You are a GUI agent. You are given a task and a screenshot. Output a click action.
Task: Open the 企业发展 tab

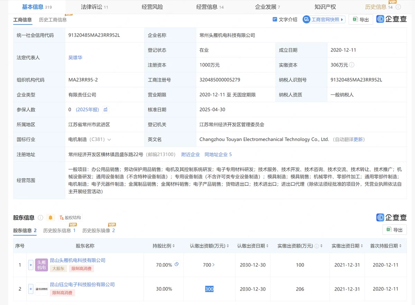(x=267, y=7)
